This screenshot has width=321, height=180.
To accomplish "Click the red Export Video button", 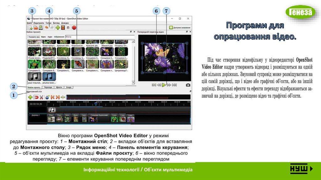I will tap(74, 28).
